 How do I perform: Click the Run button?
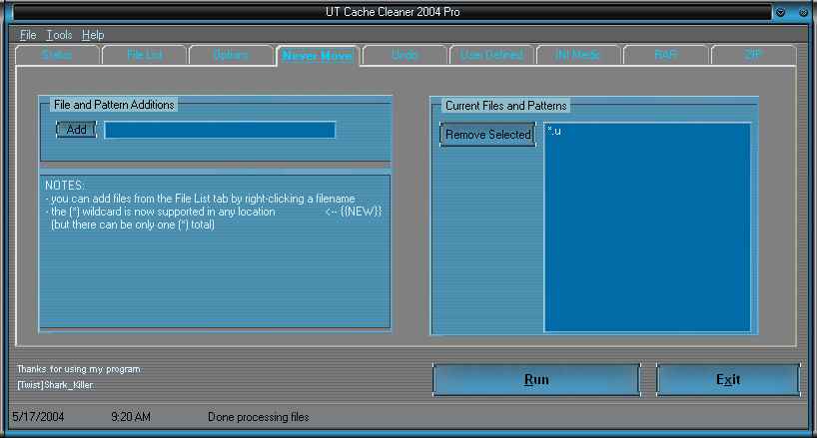[x=536, y=380]
